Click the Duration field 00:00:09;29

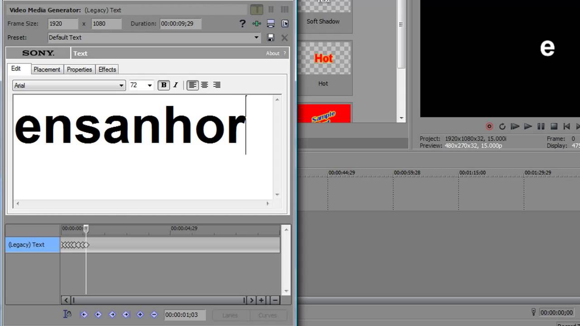180,24
